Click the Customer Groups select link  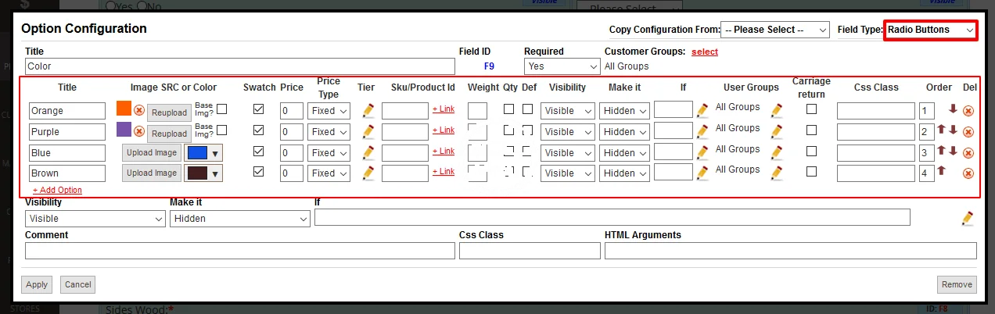pos(704,52)
